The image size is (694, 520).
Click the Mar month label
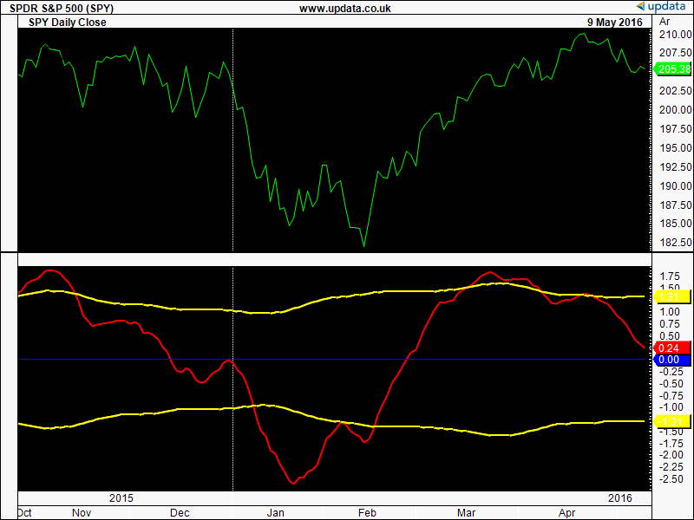467,513
